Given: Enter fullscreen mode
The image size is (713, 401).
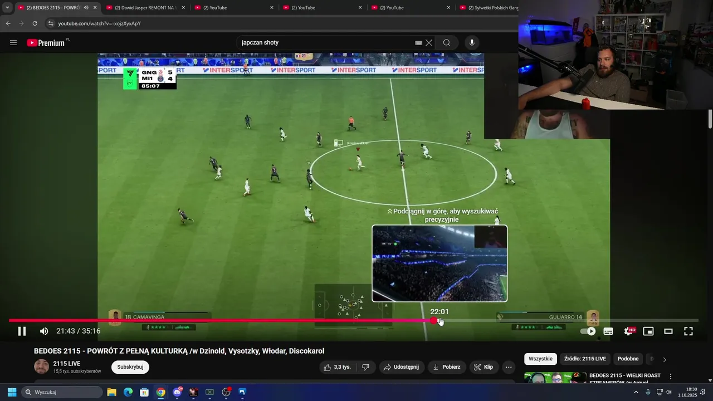Looking at the screenshot, I should [x=688, y=331].
